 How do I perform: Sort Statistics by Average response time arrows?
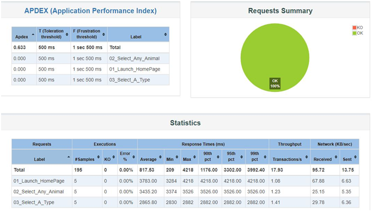pos(160,157)
